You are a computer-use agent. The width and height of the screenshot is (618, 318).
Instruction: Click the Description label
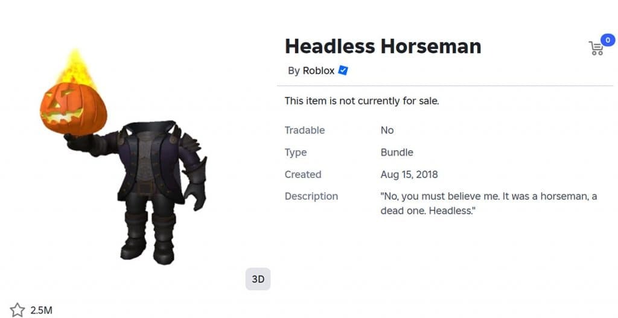pos(311,196)
